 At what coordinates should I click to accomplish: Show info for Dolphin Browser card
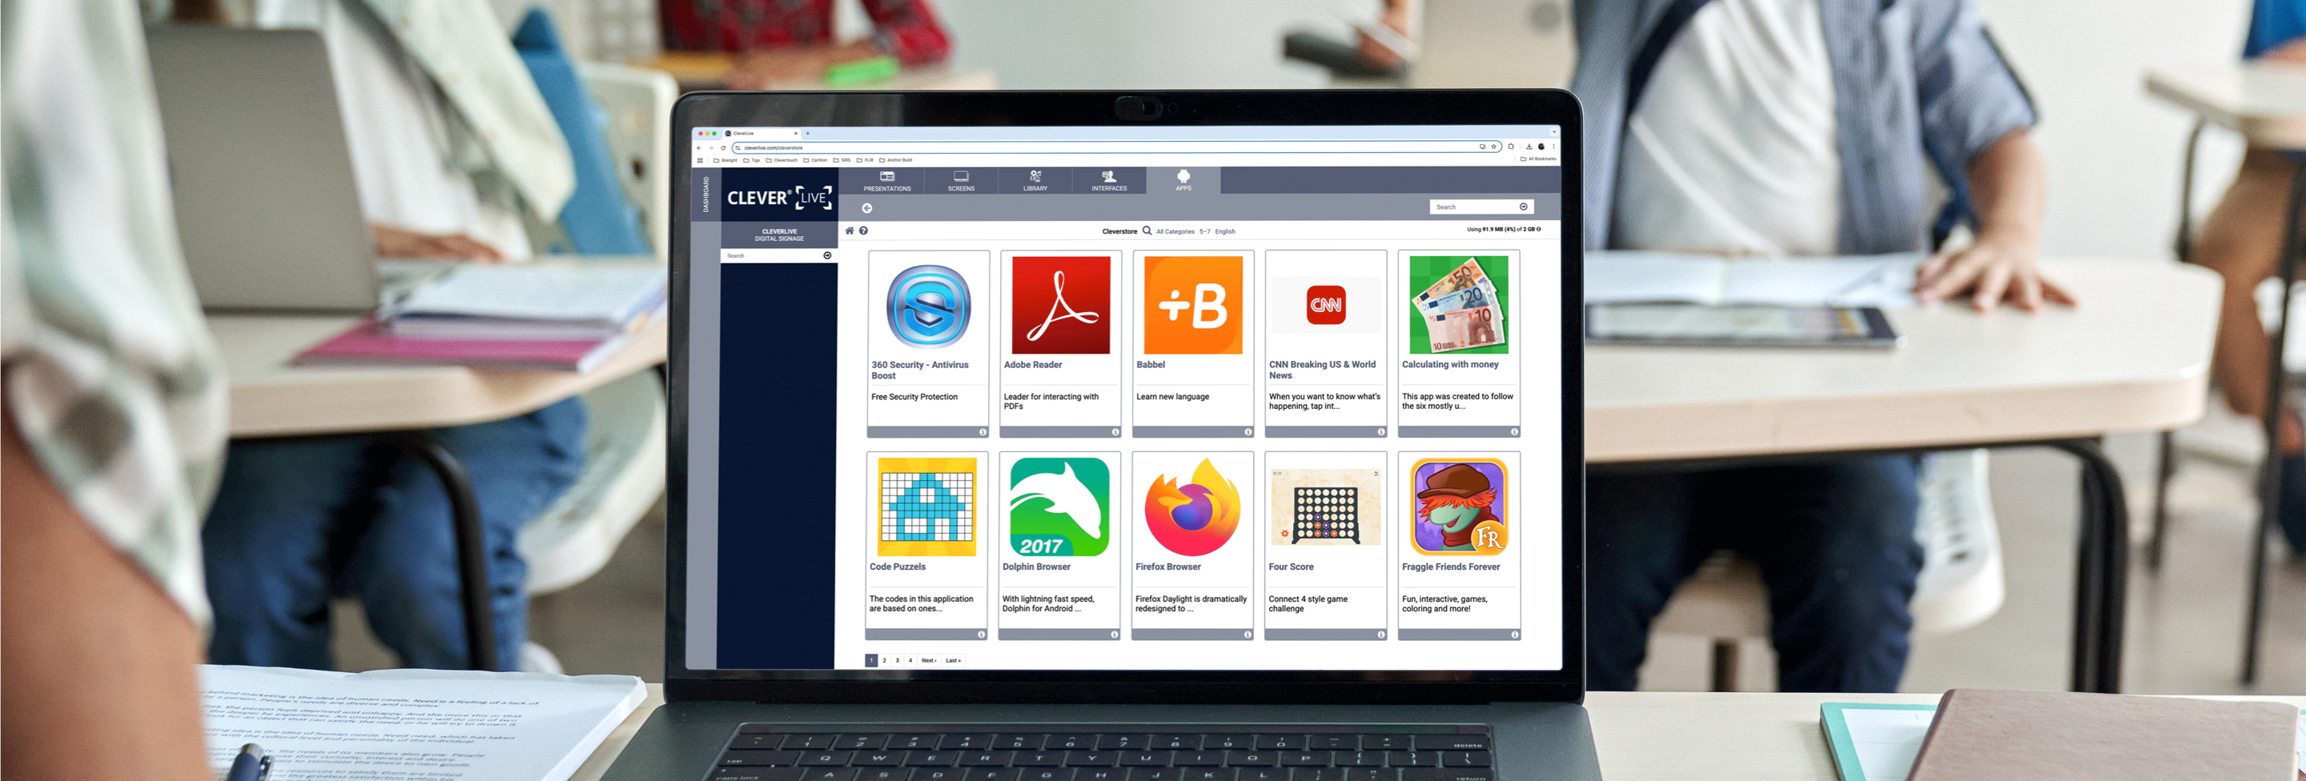pyautogui.click(x=1114, y=635)
